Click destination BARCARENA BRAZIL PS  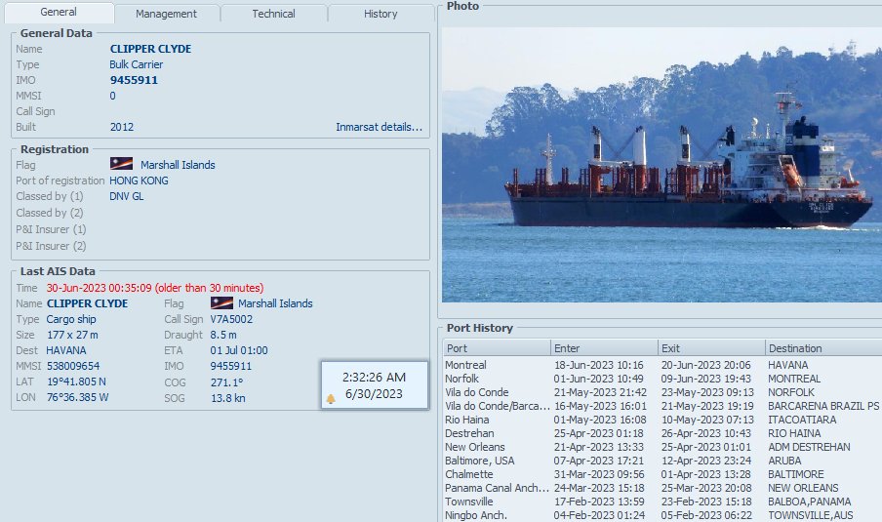point(823,406)
